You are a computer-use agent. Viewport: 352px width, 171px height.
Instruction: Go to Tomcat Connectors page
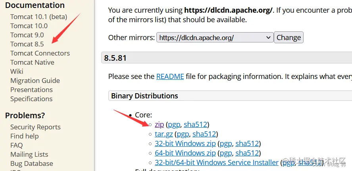(x=40, y=53)
